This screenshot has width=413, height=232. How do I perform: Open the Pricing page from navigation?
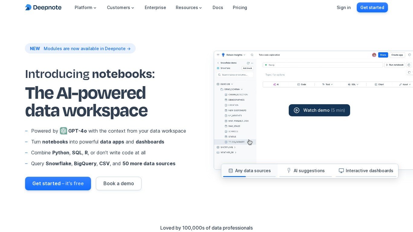click(240, 8)
